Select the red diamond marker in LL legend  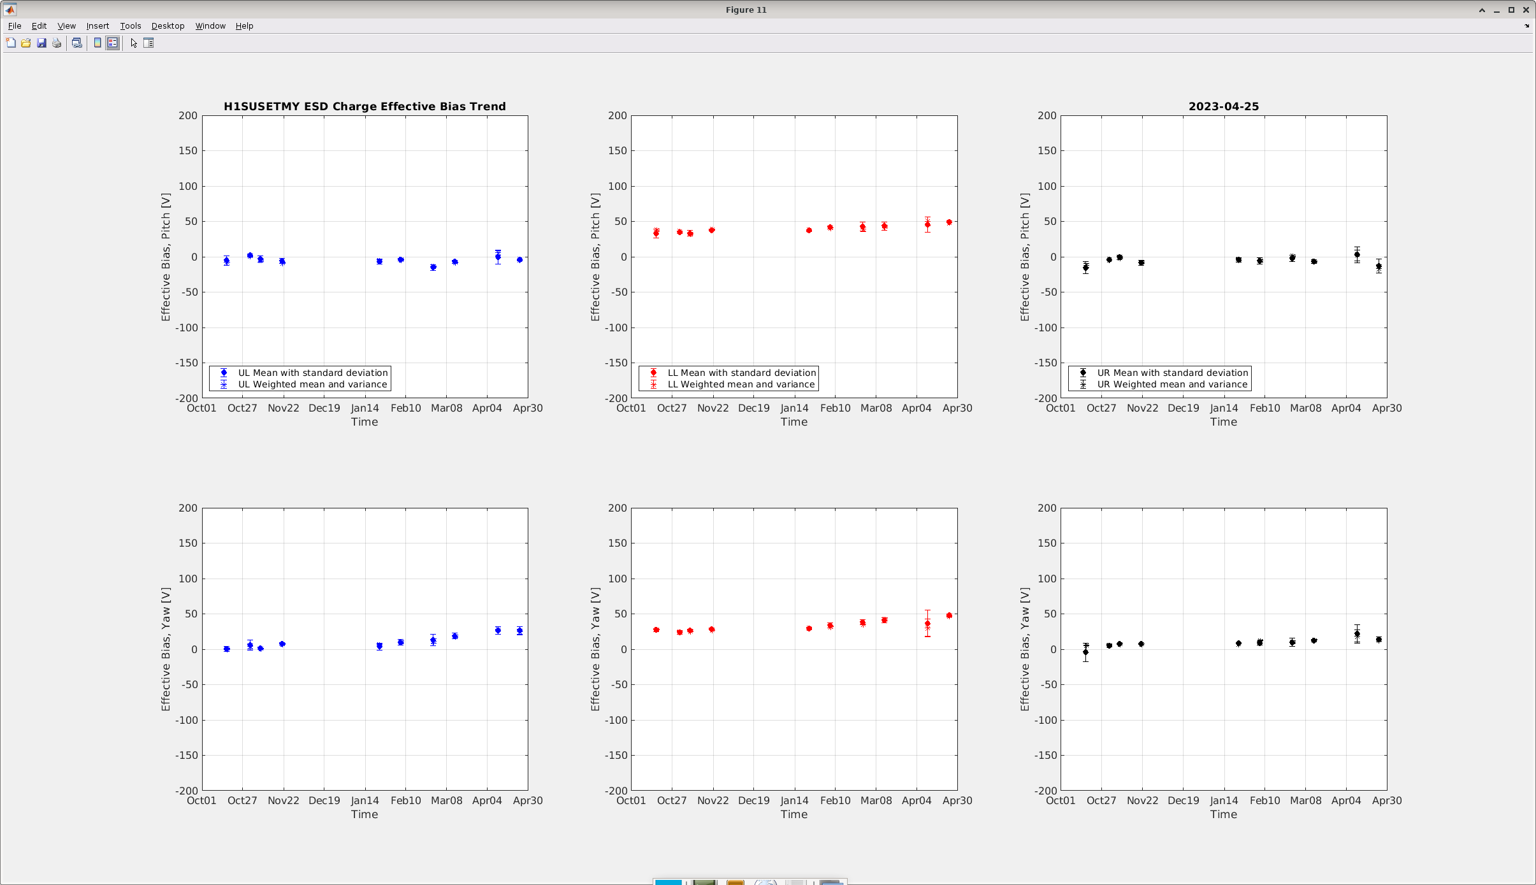point(653,373)
